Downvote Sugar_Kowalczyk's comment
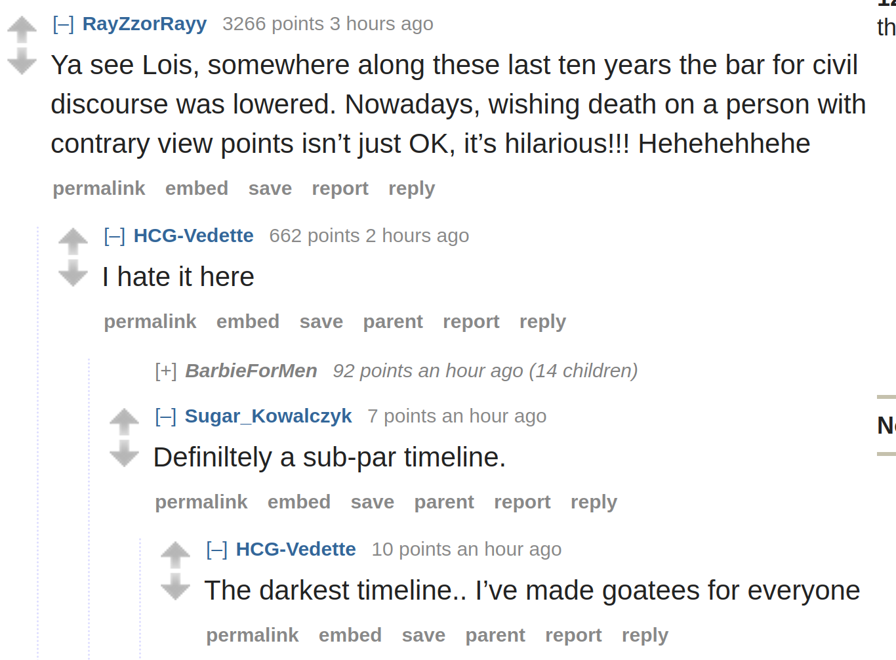The height and width of the screenshot is (660, 896). tap(124, 453)
